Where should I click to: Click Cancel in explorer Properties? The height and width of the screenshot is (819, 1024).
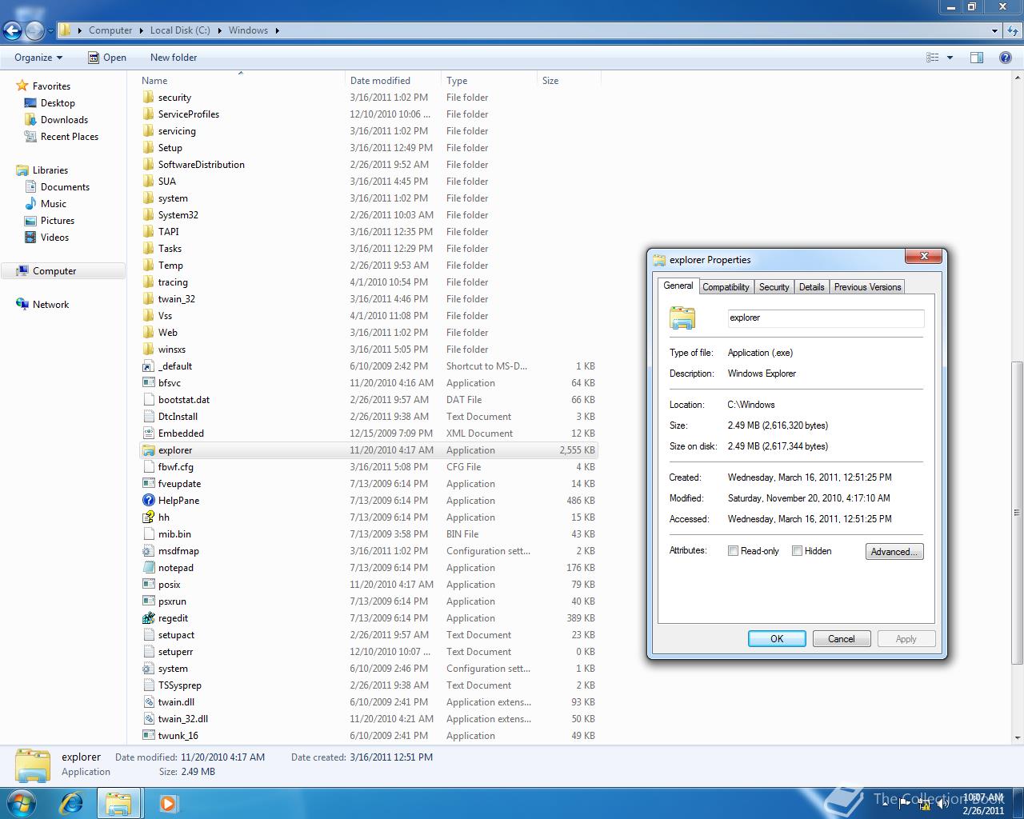click(842, 639)
